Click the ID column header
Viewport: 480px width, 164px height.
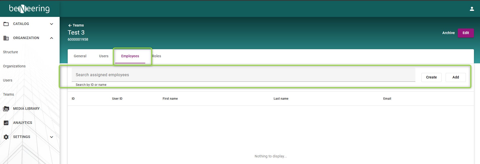pyautogui.click(x=73, y=99)
